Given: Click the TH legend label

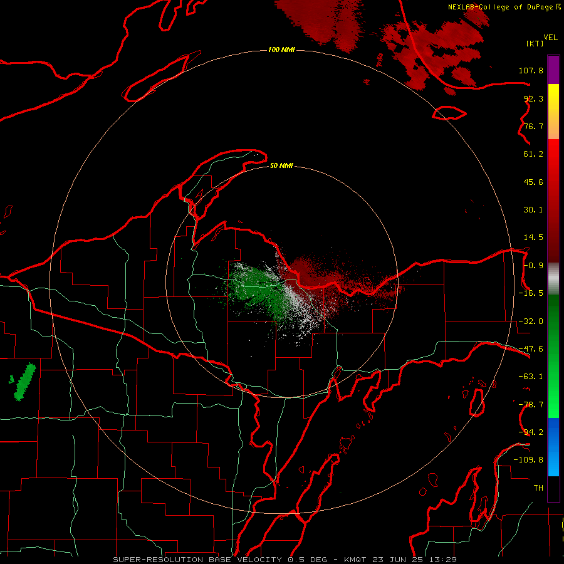Looking at the screenshot, I should (x=538, y=488).
